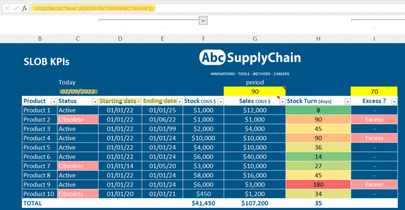Select the period label above 90
The width and height of the screenshot is (405, 210).
[255, 82]
